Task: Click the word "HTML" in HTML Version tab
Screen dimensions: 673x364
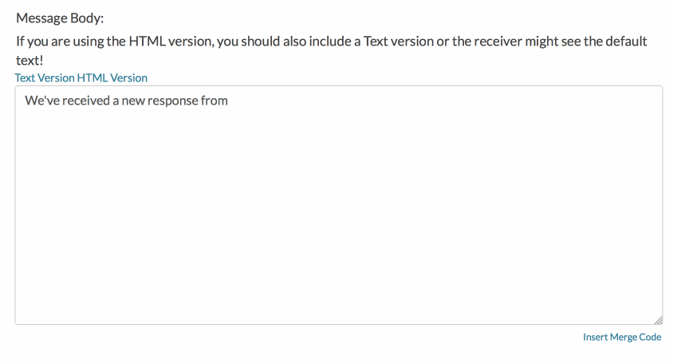Action: tap(92, 77)
